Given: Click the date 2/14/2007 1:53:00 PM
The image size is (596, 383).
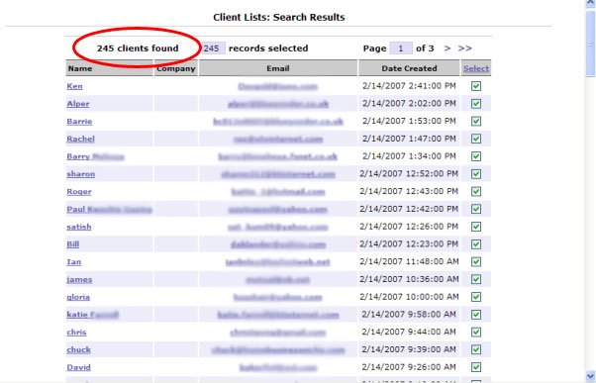Looking at the screenshot, I should [409, 121].
